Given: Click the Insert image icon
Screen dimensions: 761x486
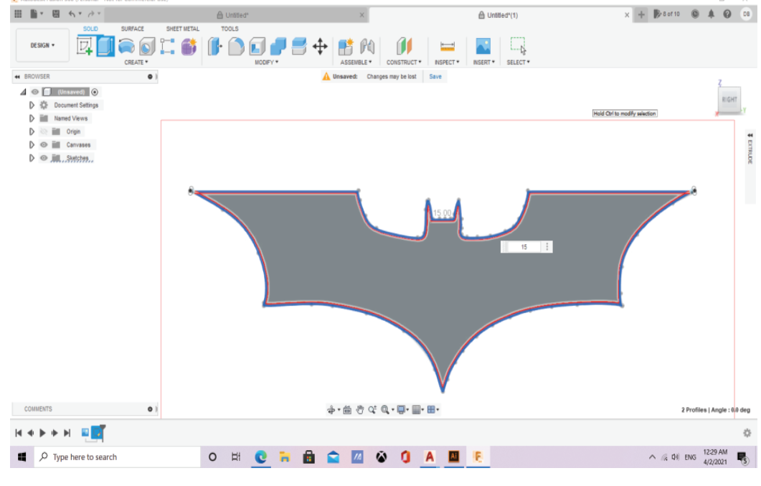Looking at the screenshot, I should point(483,47).
